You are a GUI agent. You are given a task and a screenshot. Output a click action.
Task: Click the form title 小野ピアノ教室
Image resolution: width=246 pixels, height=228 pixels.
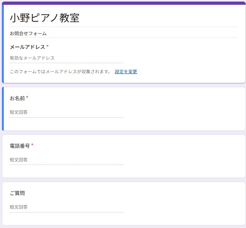click(x=45, y=18)
